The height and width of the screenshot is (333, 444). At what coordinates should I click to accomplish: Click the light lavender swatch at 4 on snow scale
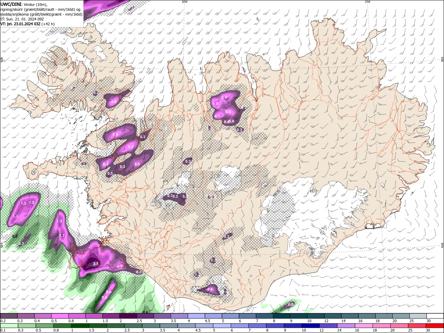tap(196, 316)
